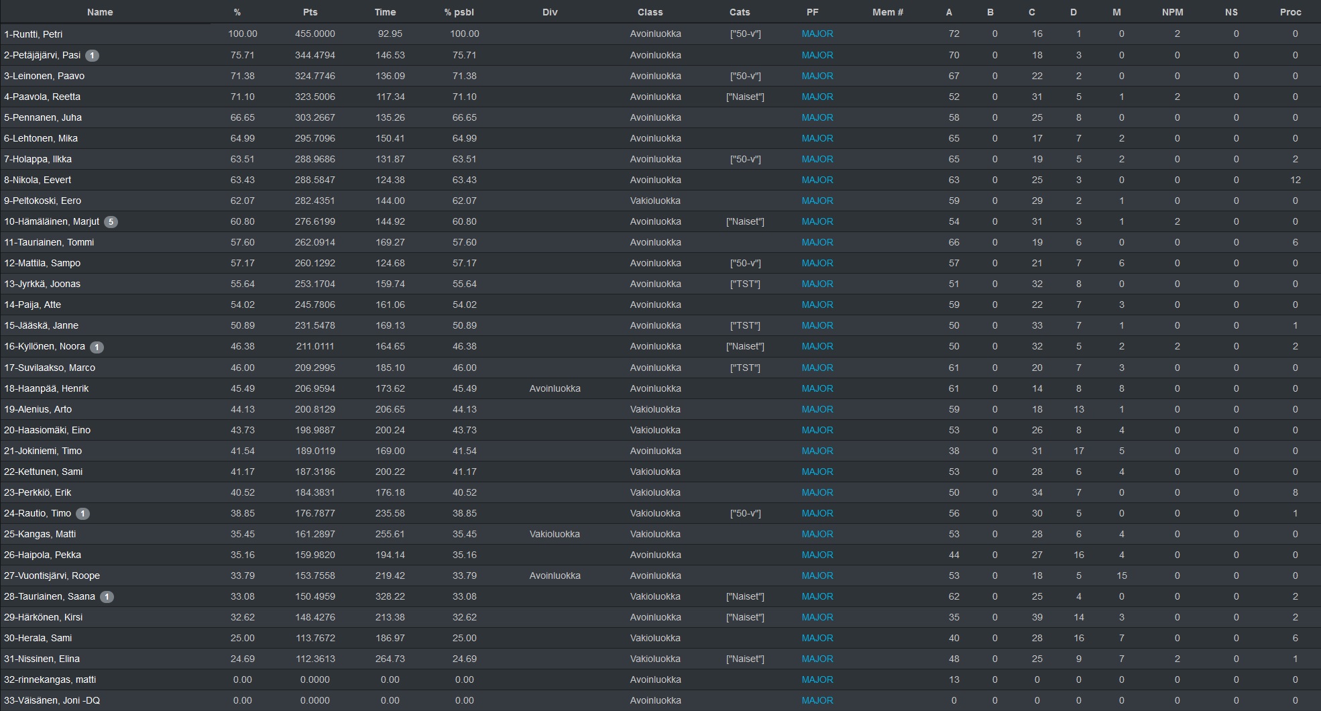Click the PF column header

click(x=813, y=12)
